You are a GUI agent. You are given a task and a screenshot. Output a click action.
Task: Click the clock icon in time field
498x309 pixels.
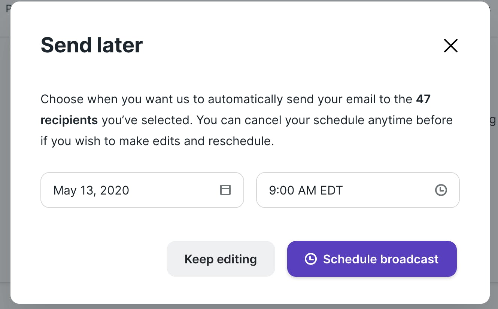click(441, 190)
